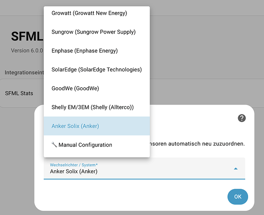Screen dimensions: 264x215
Task: Pick Enphase (Enphase Energy) from list
Action: [97, 51]
